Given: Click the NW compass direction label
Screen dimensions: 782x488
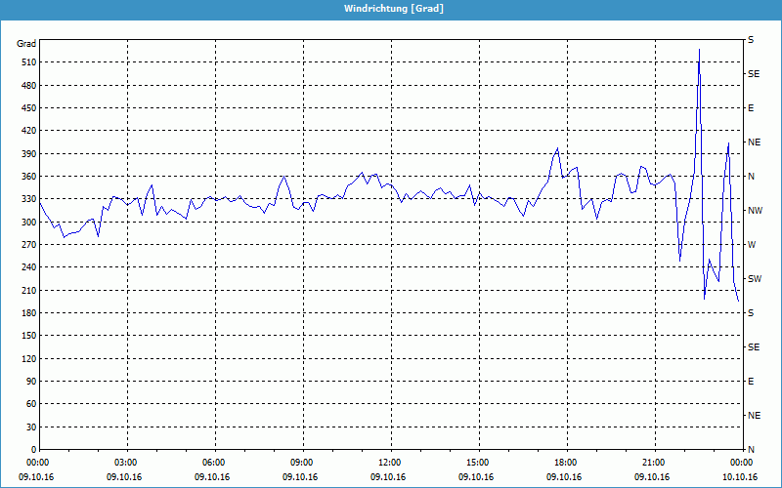Looking at the screenshot, I should tap(754, 211).
